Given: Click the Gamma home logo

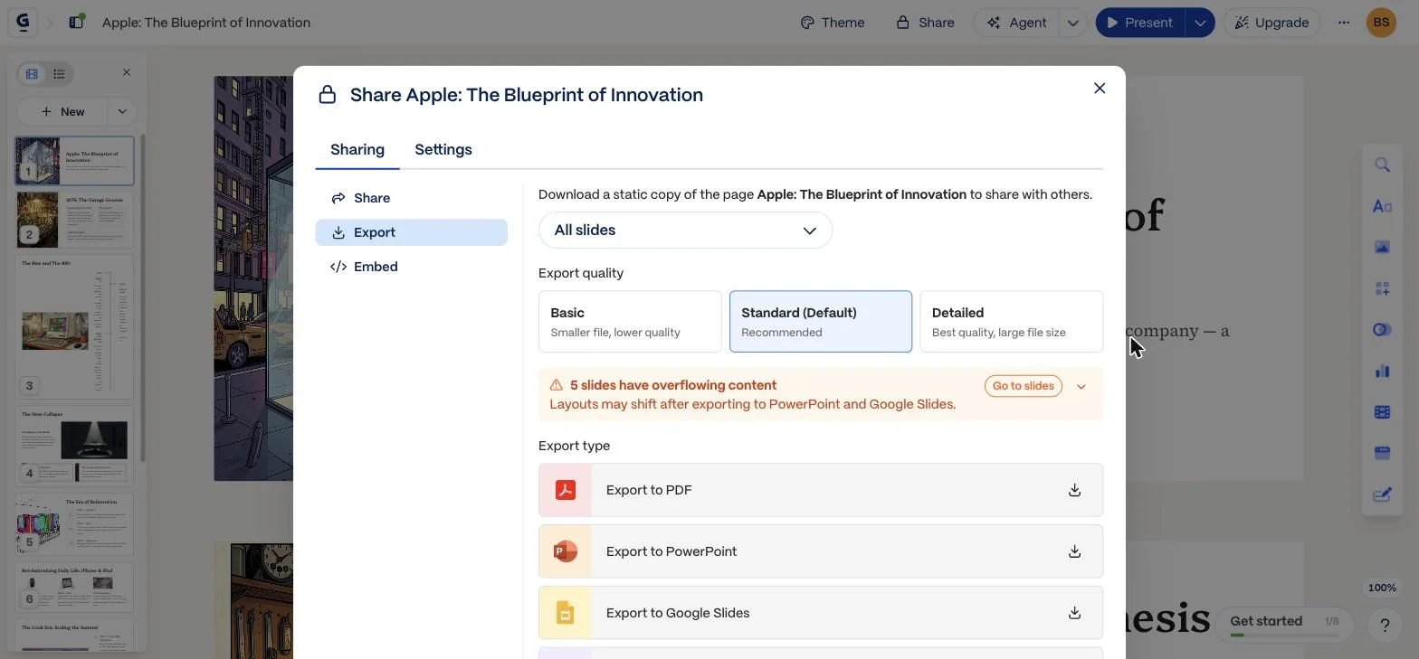Looking at the screenshot, I should tap(24, 23).
